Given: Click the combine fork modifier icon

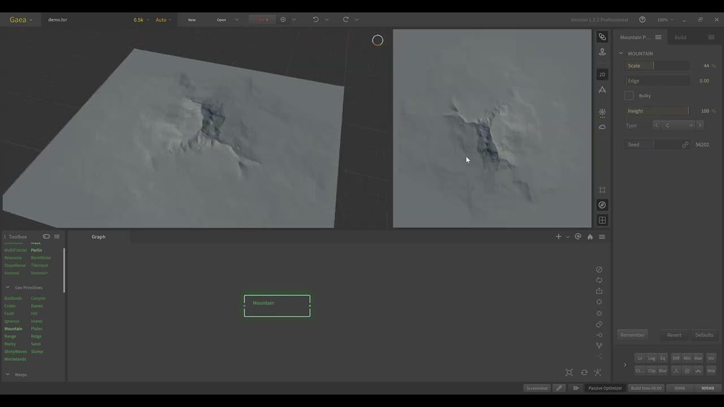Looking at the screenshot, I should tap(675, 371).
